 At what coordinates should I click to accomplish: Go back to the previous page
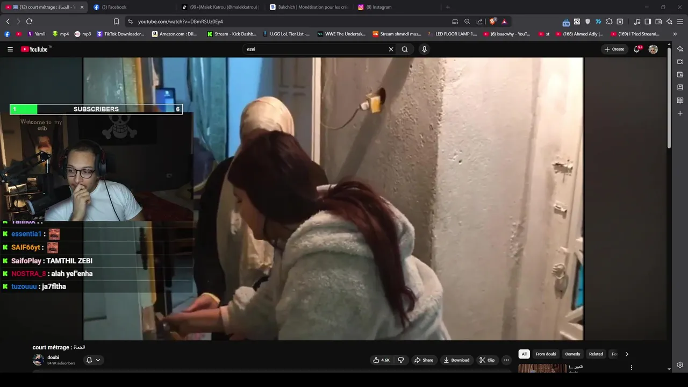tap(8, 21)
